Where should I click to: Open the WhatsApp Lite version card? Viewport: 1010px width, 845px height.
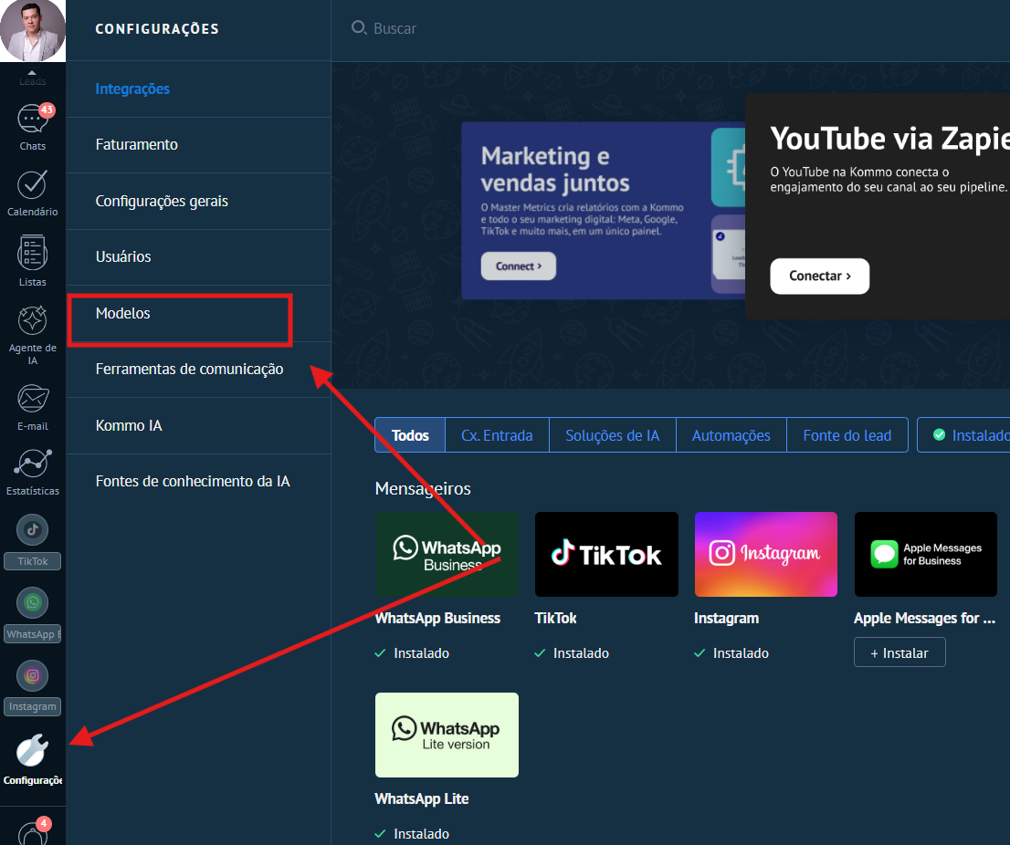pos(447,735)
